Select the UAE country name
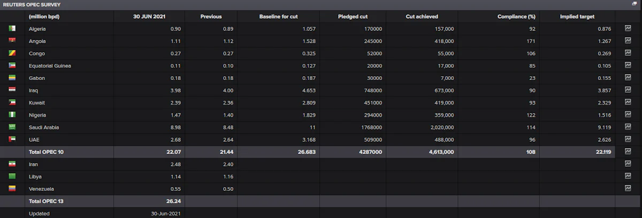 click(34, 139)
